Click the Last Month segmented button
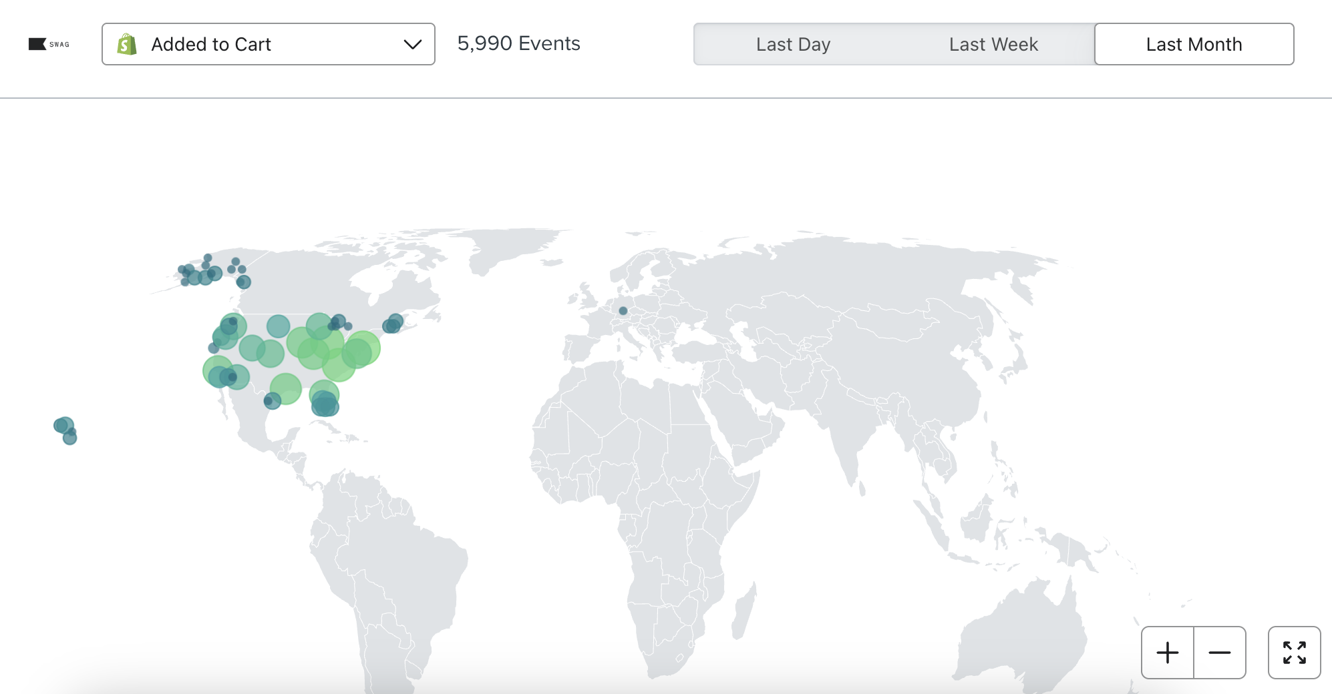The height and width of the screenshot is (694, 1332). pos(1193,44)
